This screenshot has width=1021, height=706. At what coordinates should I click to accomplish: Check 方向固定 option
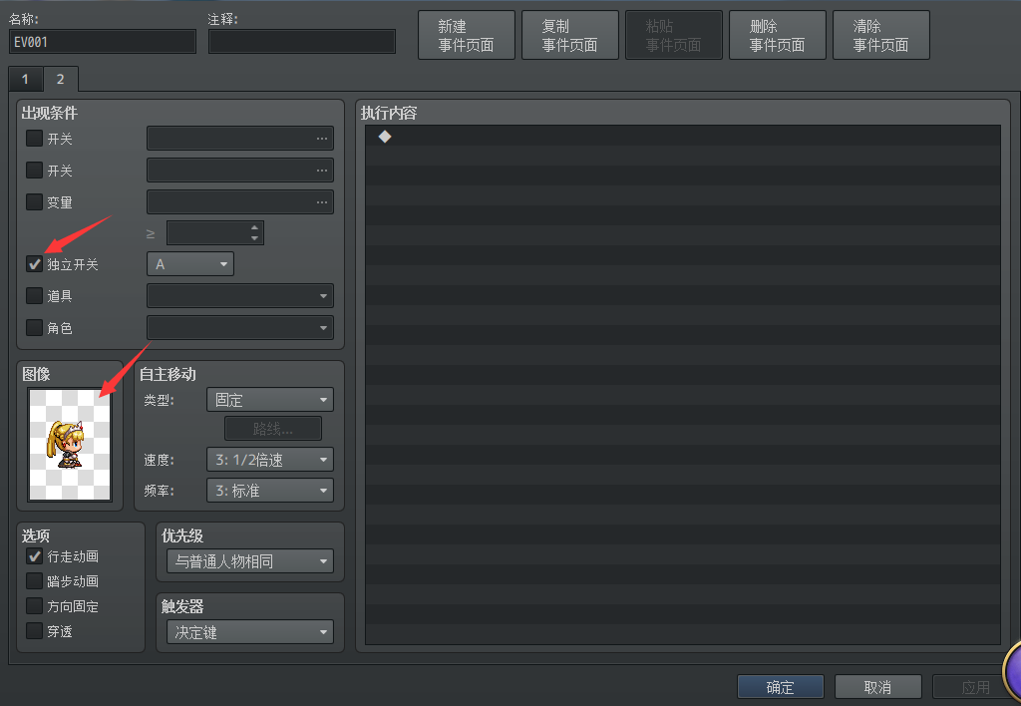[x=34, y=605]
